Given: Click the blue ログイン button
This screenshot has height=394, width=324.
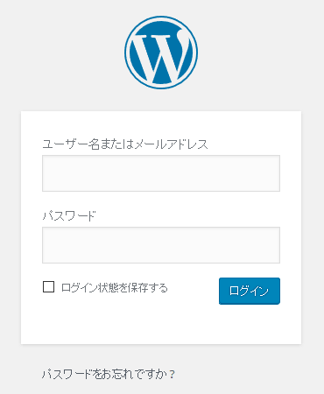Looking at the screenshot, I should (x=250, y=291).
